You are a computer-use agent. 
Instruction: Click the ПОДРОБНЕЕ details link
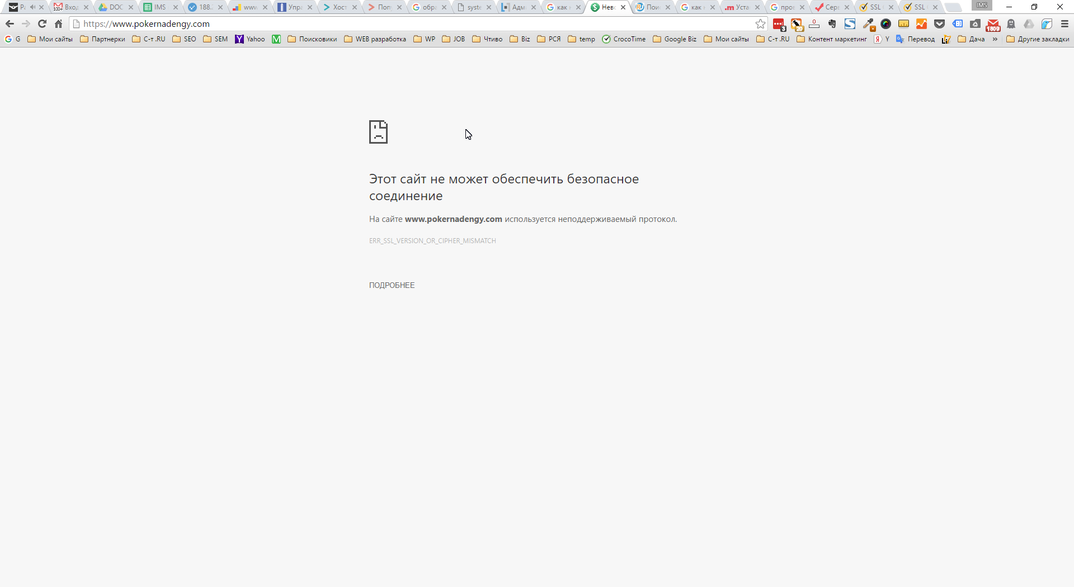(x=392, y=285)
